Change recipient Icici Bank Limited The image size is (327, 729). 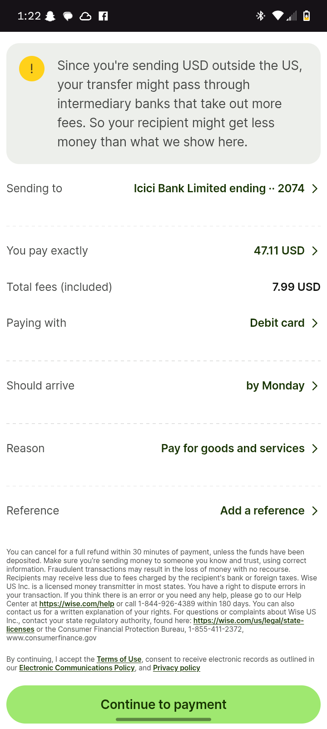[219, 189]
